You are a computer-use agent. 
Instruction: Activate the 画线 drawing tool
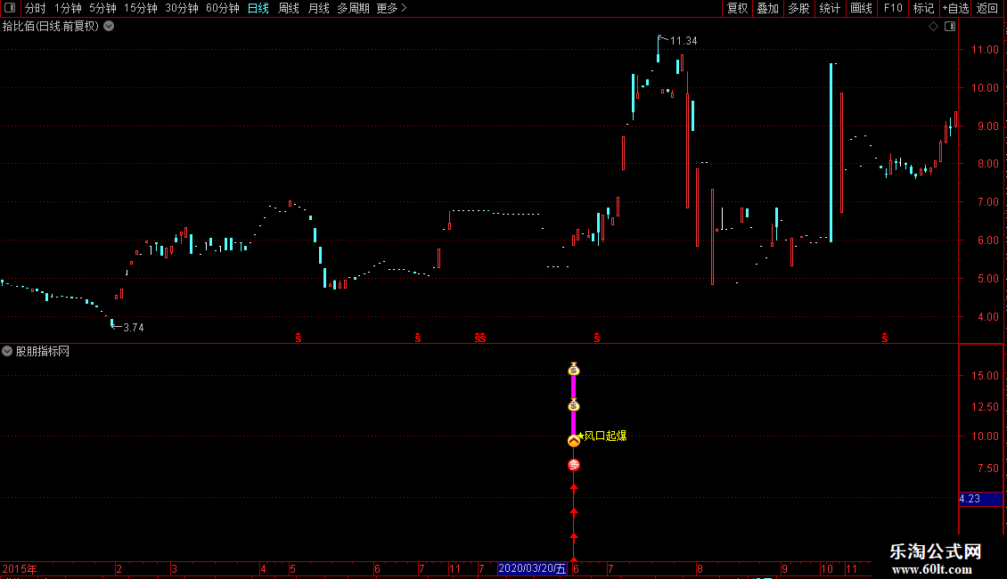(x=861, y=8)
